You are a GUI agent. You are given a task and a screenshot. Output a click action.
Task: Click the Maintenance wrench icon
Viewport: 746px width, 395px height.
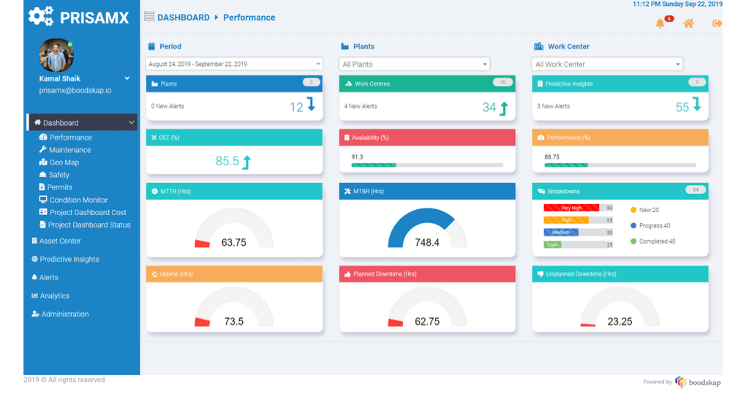tap(43, 149)
